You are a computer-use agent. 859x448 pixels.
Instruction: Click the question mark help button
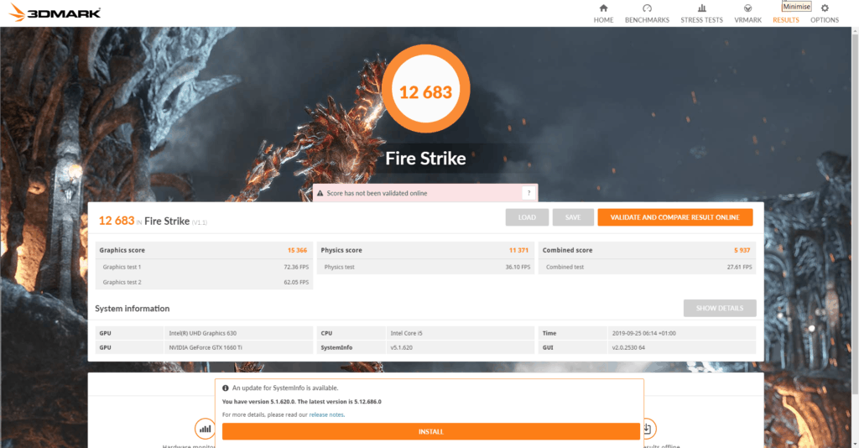coord(528,193)
